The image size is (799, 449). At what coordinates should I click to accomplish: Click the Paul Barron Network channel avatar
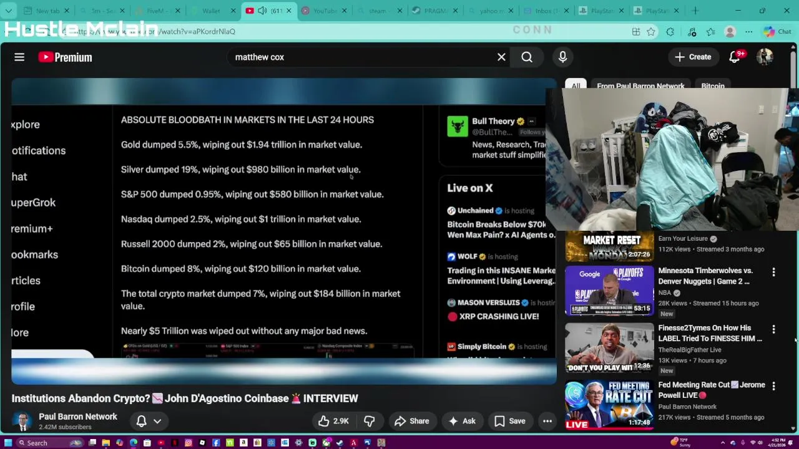(x=22, y=422)
